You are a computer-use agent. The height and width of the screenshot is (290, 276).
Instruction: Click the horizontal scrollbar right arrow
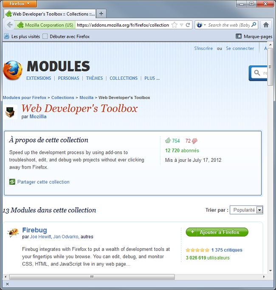point(264,277)
